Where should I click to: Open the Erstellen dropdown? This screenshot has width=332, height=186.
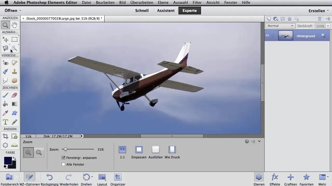[x=319, y=11]
